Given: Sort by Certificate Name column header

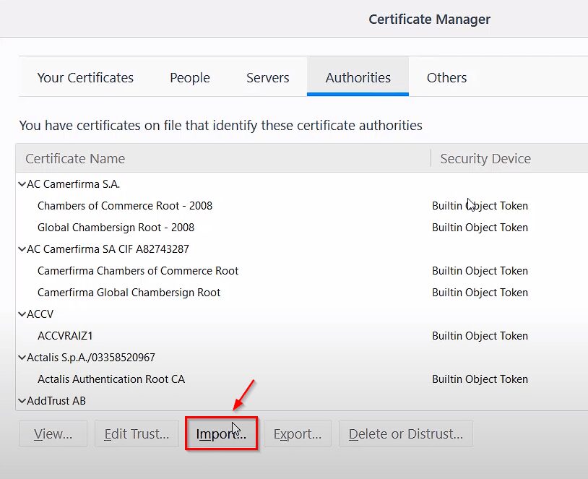Looking at the screenshot, I should (x=223, y=158).
